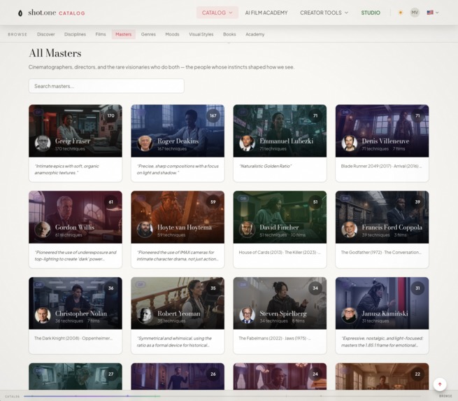Click Emmanuel Lubezki's portrait avatar

pos(247,143)
